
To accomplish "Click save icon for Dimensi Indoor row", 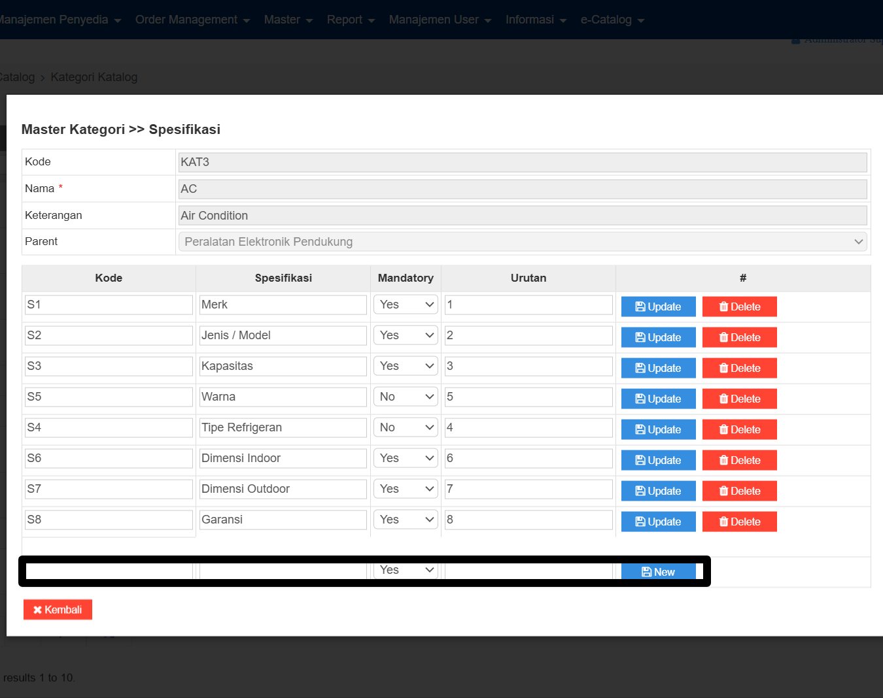I will click(640, 460).
